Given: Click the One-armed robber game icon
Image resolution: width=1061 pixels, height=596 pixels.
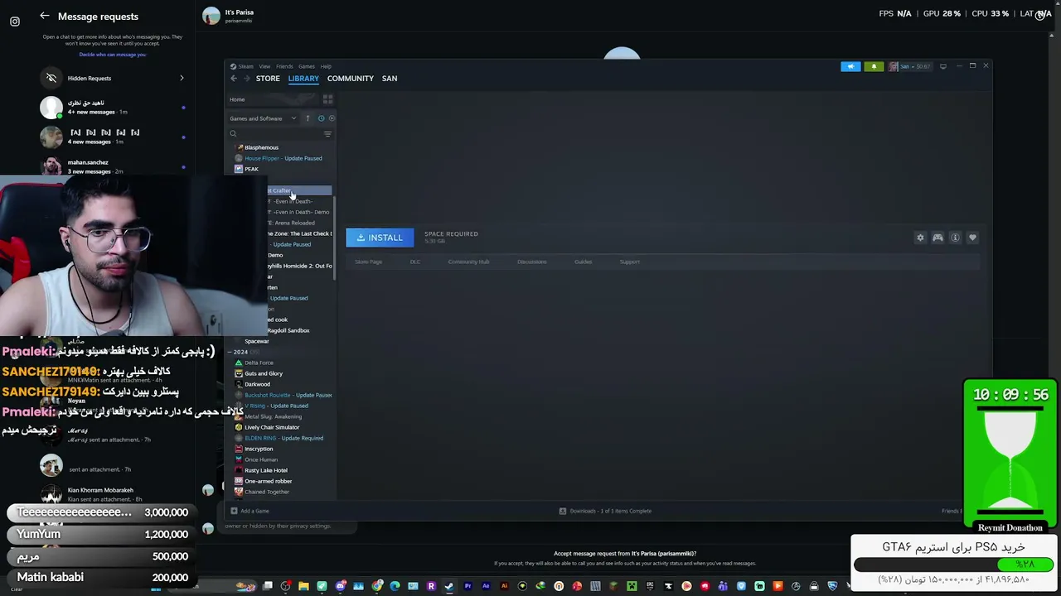Looking at the screenshot, I should click(239, 481).
